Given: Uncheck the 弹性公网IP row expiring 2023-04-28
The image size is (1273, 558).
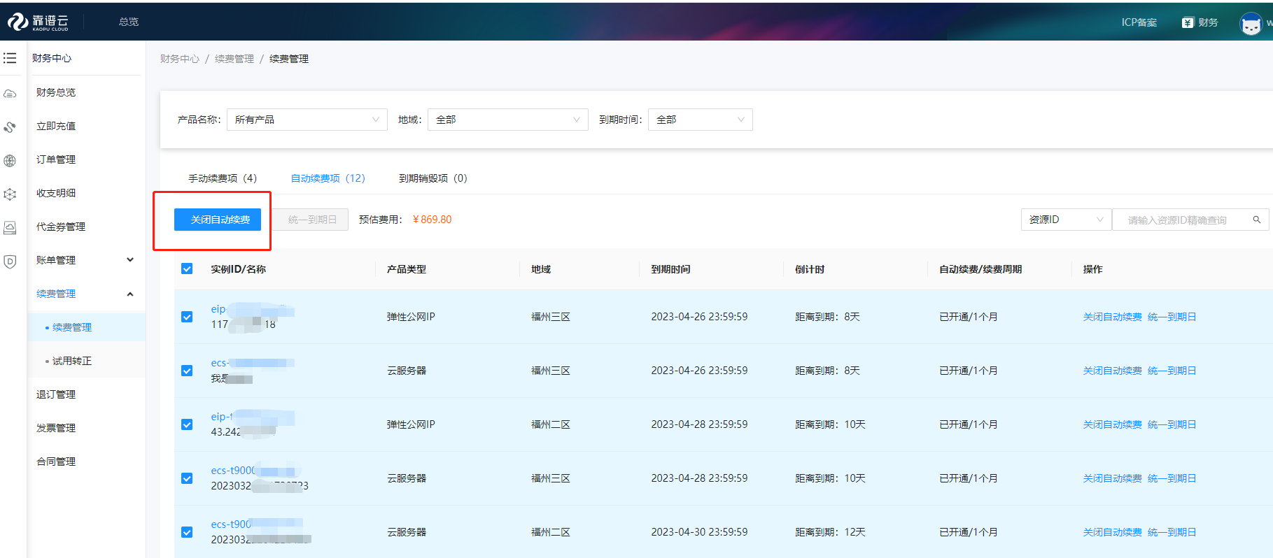Looking at the screenshot, I should (x=187, y=424).
